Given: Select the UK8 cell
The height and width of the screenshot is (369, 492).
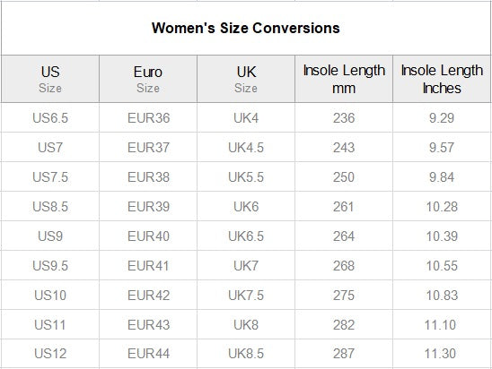Looking at the screenshot, I should point(246,324).
